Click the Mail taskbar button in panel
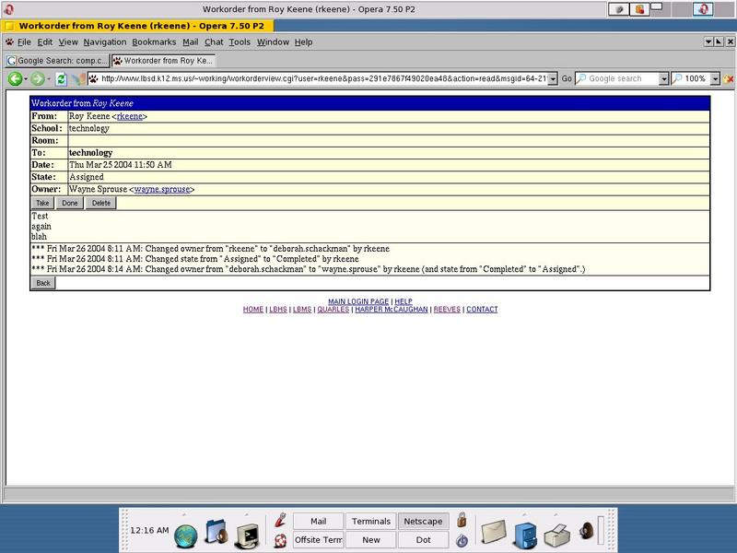 click(318, 521)
